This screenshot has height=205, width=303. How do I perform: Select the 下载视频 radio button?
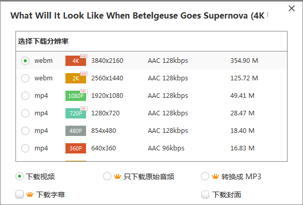[x=20, y=176]
